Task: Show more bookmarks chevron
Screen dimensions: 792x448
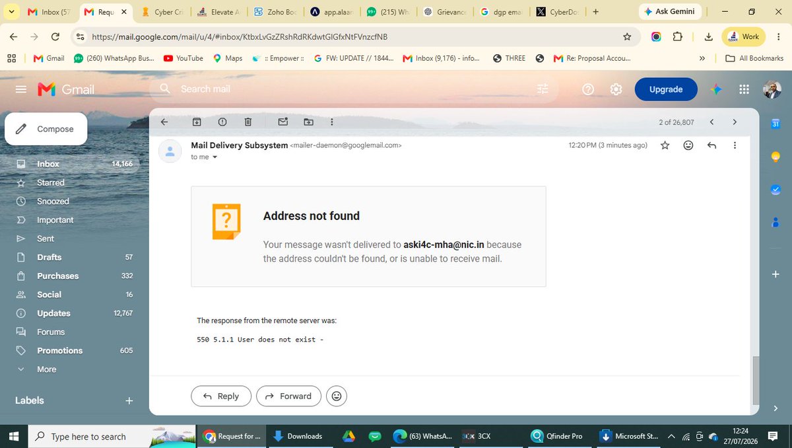Action: [x=702, y=58]
